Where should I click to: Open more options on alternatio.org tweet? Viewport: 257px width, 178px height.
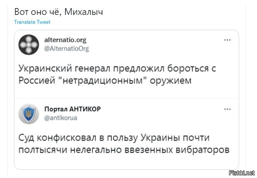pos(227,40)
